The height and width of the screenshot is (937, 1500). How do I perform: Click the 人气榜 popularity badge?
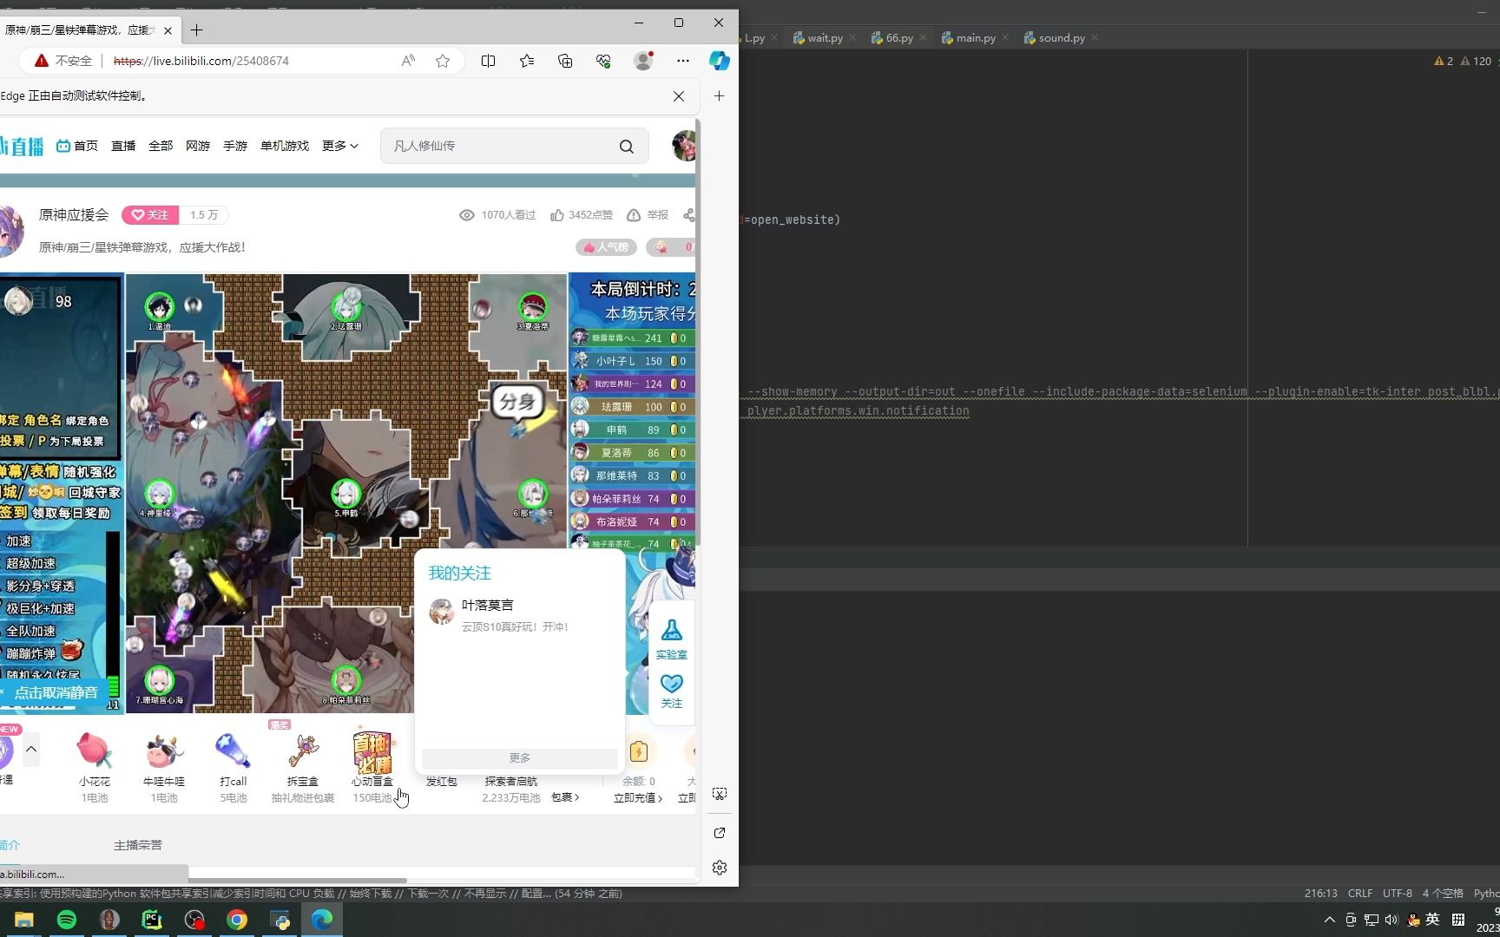pyautogui.click(x=606, y=247)
